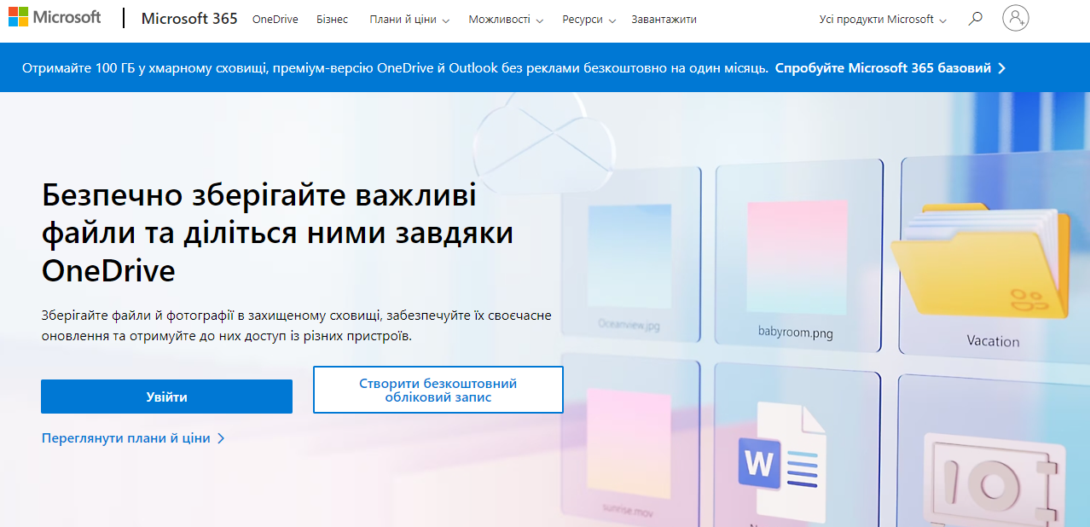Viewport: 1090px width, 527px height.
Task: Click the Увійти button
Action: (x=166, y=396)
